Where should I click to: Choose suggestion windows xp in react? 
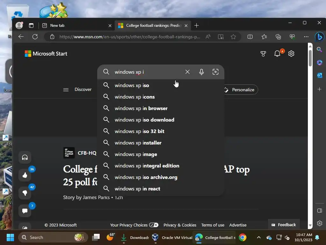tap(160, 189)
